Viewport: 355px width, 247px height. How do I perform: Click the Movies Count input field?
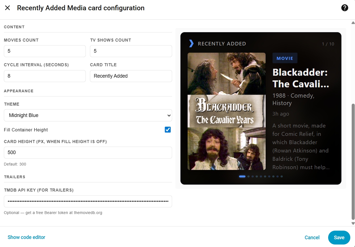tap(45, 51)
